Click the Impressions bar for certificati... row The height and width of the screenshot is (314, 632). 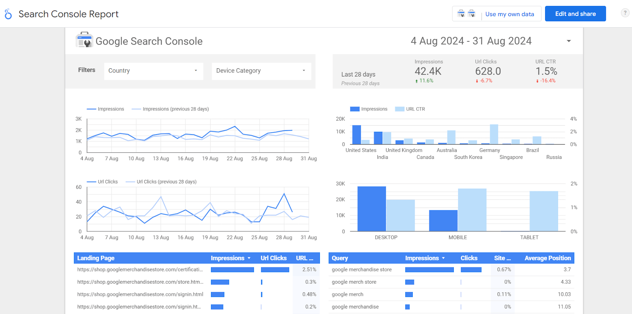232,270
